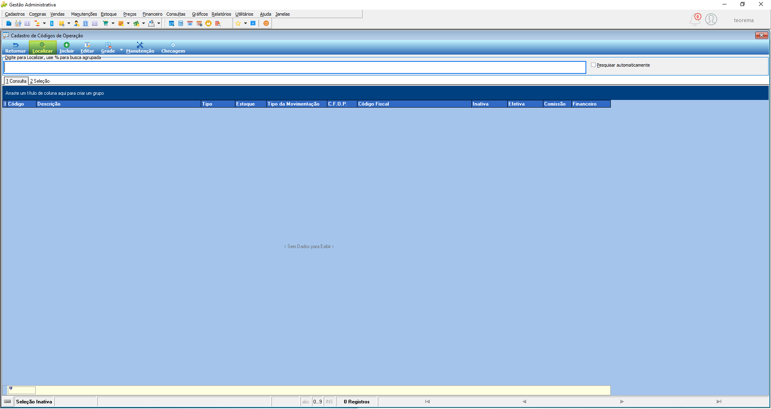Screen dimensions: 771x409
Task: Go to the last record navigator button
Action: [719, 401]
